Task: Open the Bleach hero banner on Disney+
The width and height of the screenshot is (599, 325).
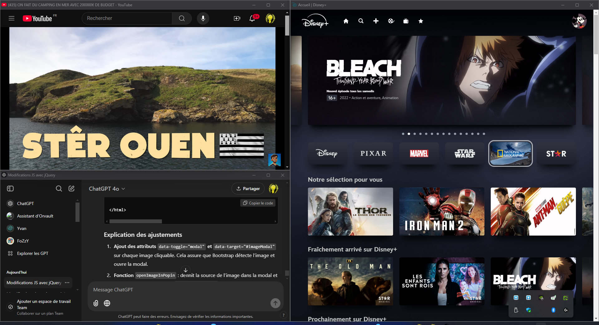Action: [x=442, y=80]
